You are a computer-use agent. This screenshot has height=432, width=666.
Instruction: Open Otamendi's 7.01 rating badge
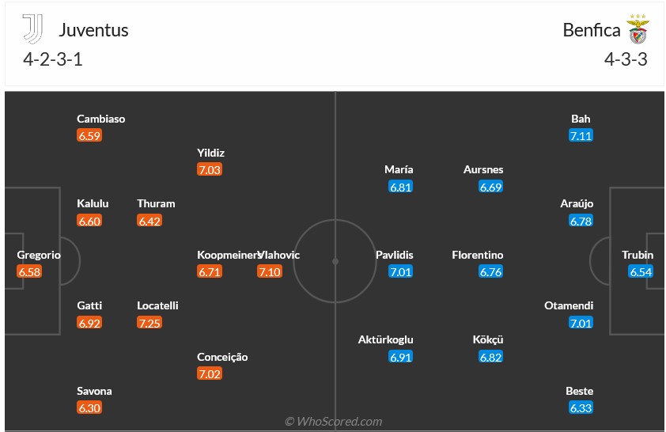click(x=581, y=323)
